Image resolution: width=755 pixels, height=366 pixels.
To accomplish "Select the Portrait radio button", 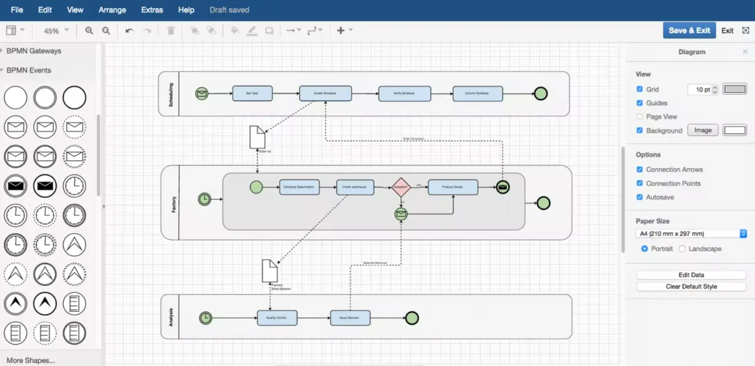I will click(x=644, y=249).
